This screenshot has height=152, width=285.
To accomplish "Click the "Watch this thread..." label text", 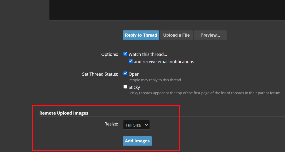I will [x=148, y=54].
